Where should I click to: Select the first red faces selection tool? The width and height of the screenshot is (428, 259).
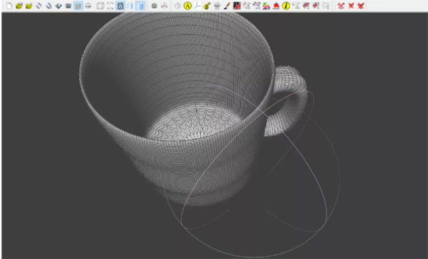click(x=306, y=6)
